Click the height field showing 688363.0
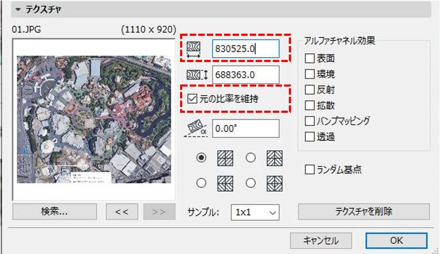This screenshot has height=254, width=440. pos(245,75)
